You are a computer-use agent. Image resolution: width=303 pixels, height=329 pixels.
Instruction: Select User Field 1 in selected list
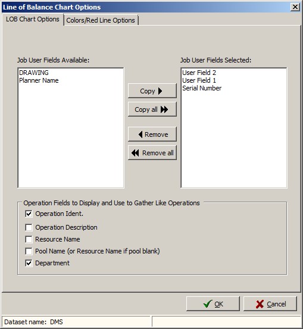point(199,80)
